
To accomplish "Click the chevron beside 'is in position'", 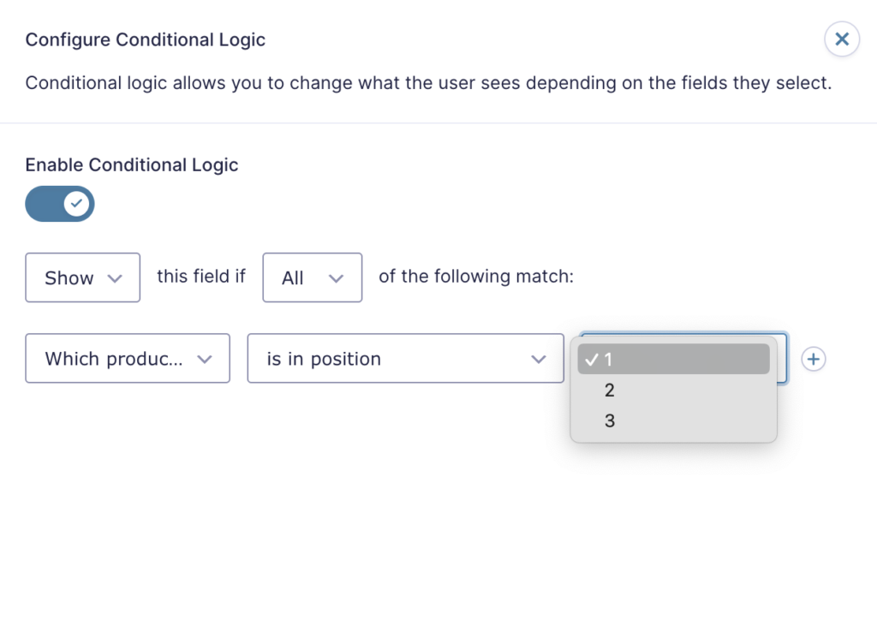I will 538,360.
